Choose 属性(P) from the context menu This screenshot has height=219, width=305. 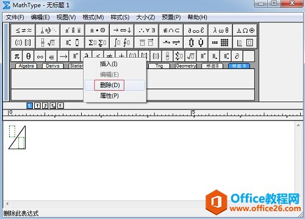[115, 96]
